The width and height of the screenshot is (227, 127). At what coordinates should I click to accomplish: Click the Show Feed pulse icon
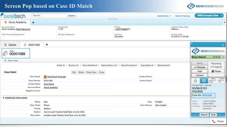point(5,61)
